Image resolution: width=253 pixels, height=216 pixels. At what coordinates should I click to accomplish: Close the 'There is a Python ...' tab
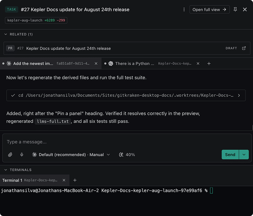click(x=198, y=63)
